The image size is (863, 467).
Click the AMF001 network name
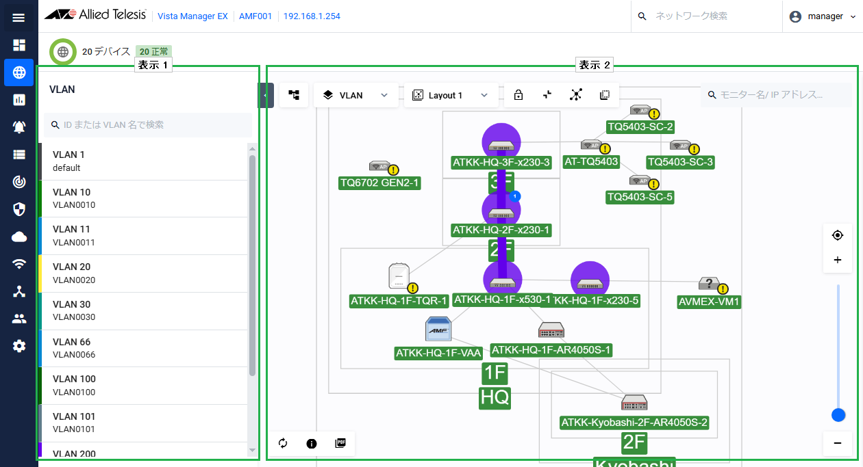coord(254,16)
